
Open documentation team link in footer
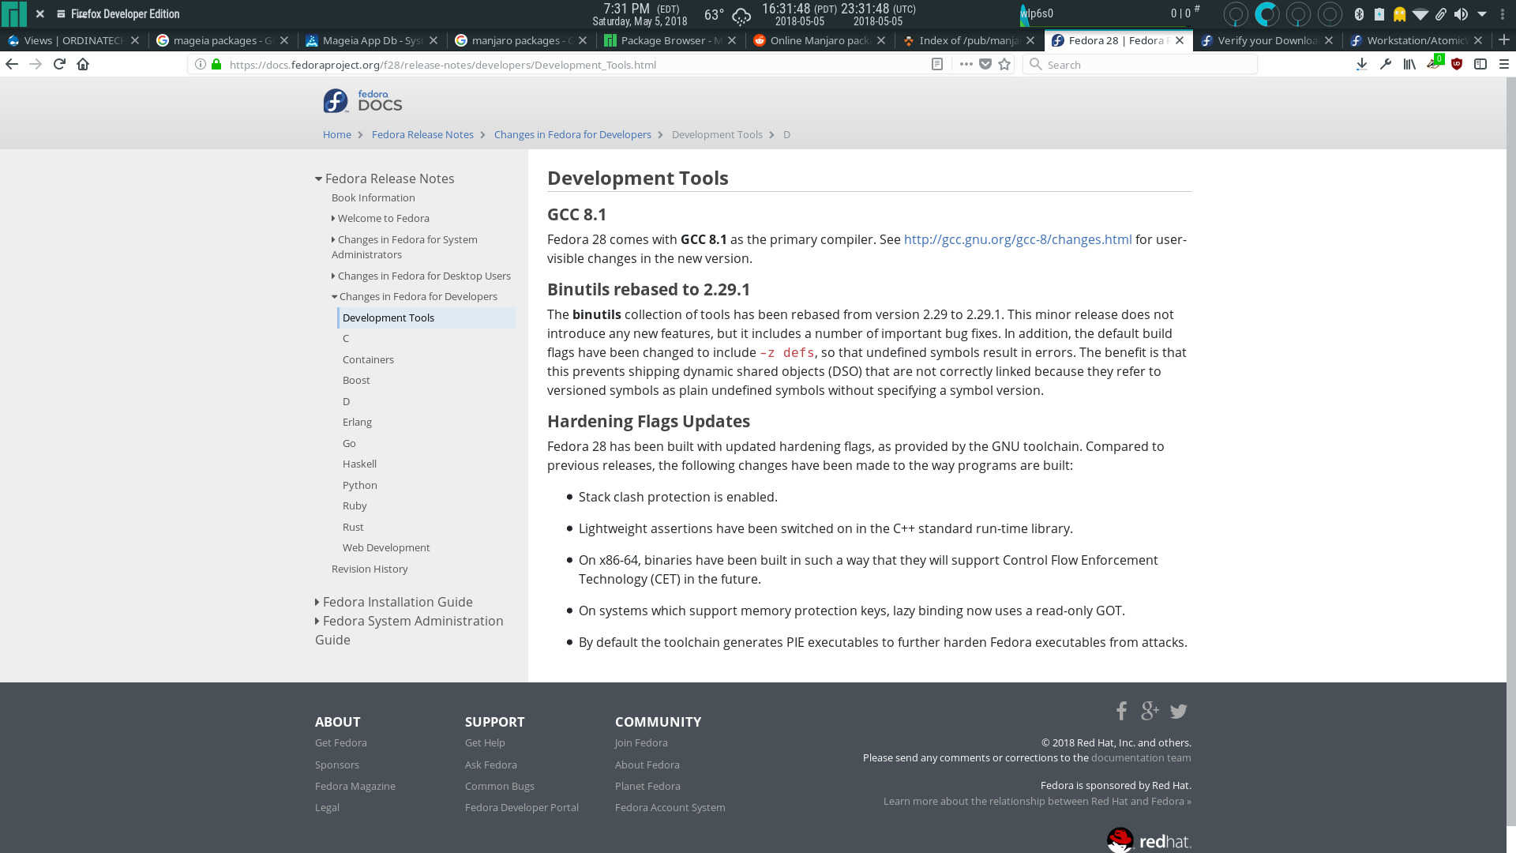tap(1141, 757)
